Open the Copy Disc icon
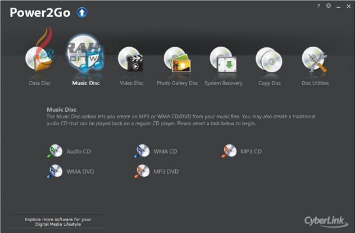 point(269,60)
